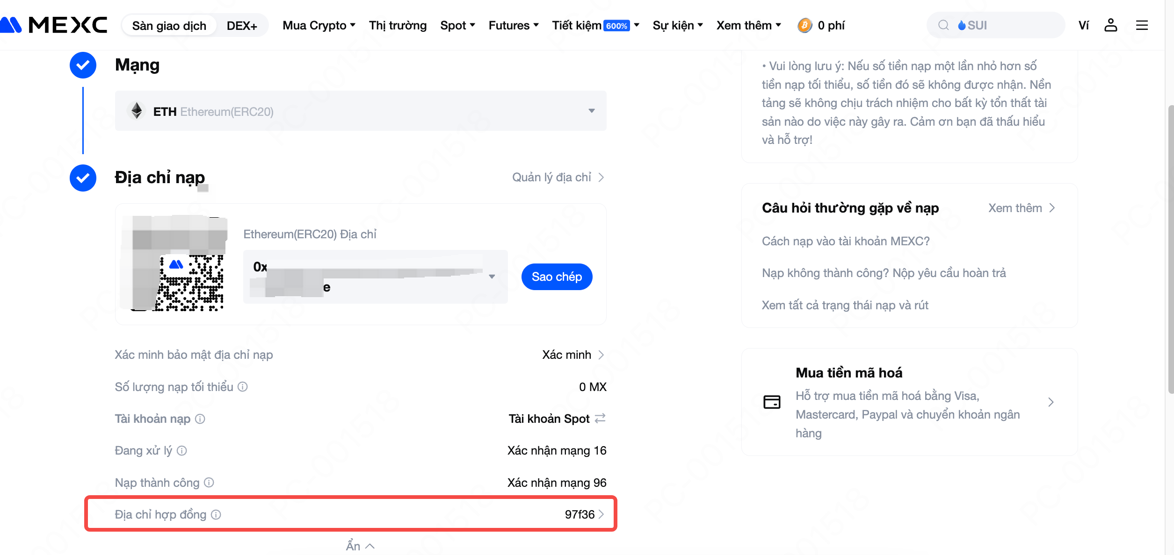Open the MEXC logo home link
The width and height of the screenshot is (1174, 555).
(x=53, y=25)
